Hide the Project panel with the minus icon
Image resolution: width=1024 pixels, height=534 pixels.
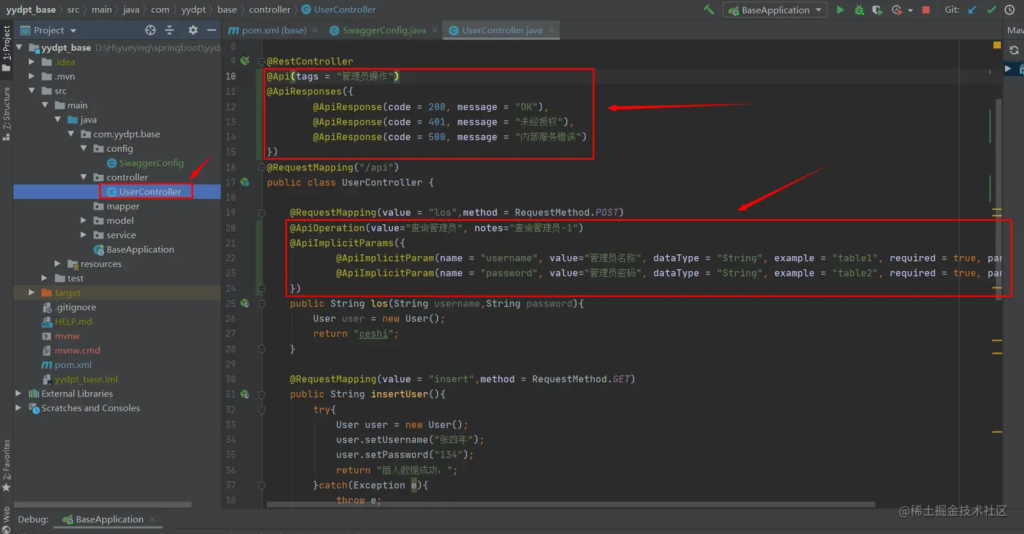tap(211, 30)
